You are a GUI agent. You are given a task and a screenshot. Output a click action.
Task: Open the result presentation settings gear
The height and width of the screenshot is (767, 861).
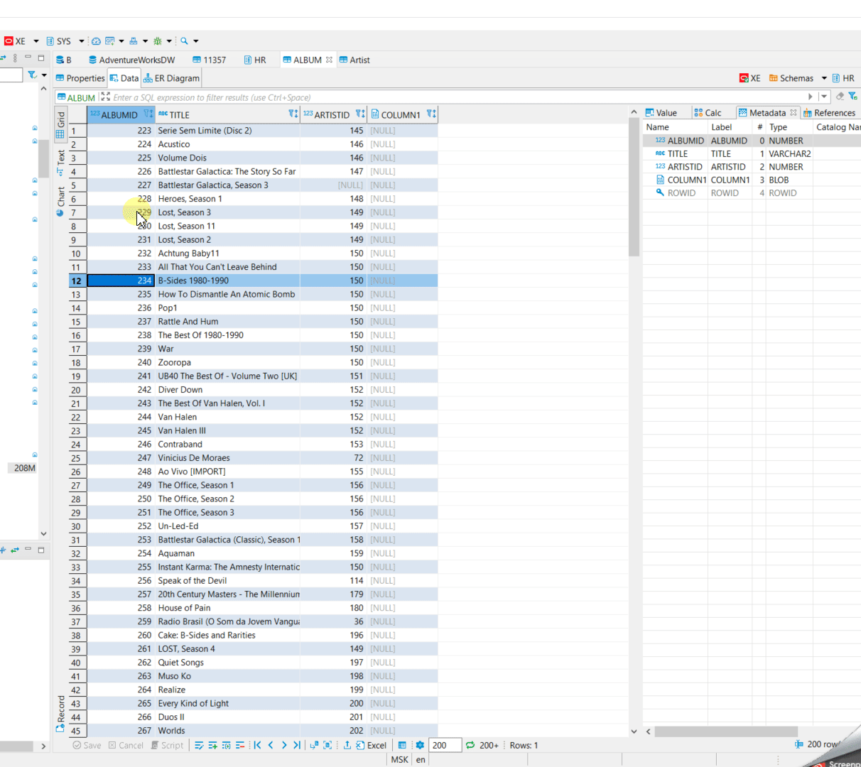click(x=418, y=745)
